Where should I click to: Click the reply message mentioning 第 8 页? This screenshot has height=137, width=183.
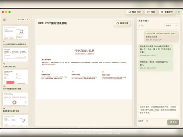click(x=156, y=51)
